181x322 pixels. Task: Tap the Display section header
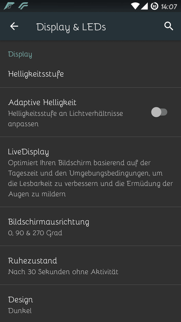pyautogui.click(x=20, y=55)
